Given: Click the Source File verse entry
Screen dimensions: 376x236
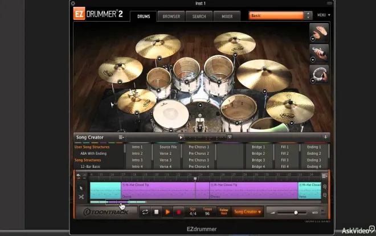Looking at the screenshot, I should pyautogui.click(x=168, y=147).
